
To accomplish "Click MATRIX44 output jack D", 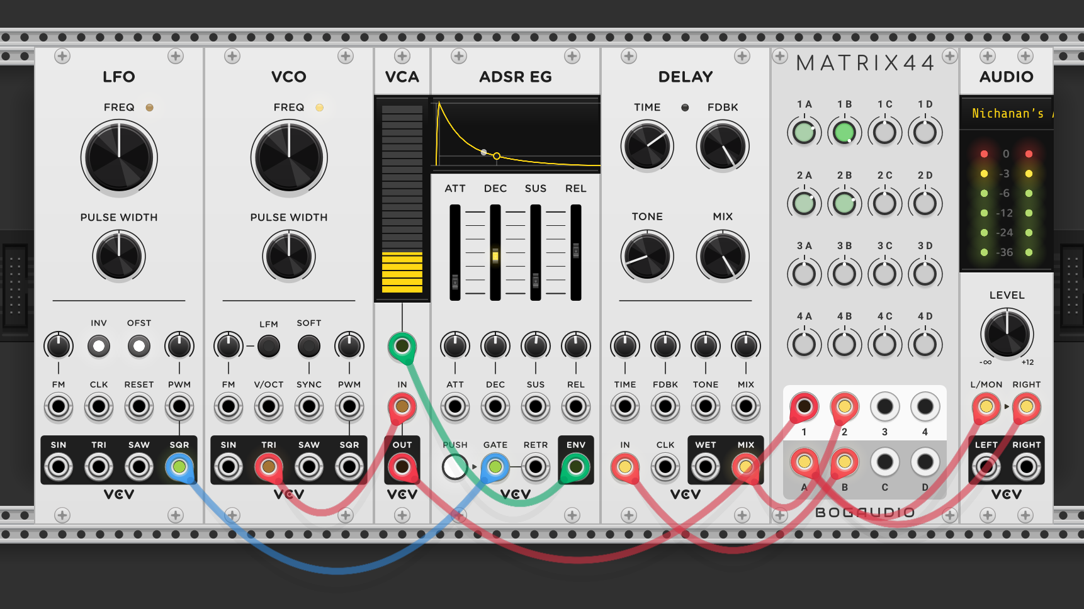I will pyautogui.click(x=925, y=462).
